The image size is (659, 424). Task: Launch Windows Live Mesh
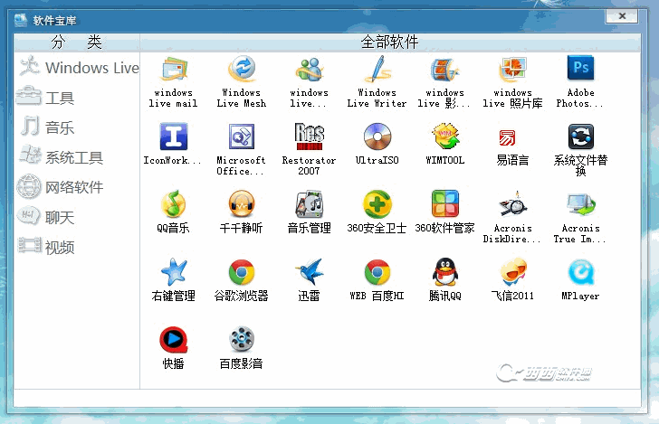[x=242, y=69]
